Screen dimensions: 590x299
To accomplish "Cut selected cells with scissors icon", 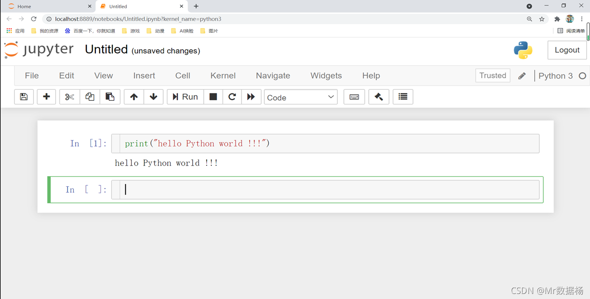I will click(x=70, y=97).
